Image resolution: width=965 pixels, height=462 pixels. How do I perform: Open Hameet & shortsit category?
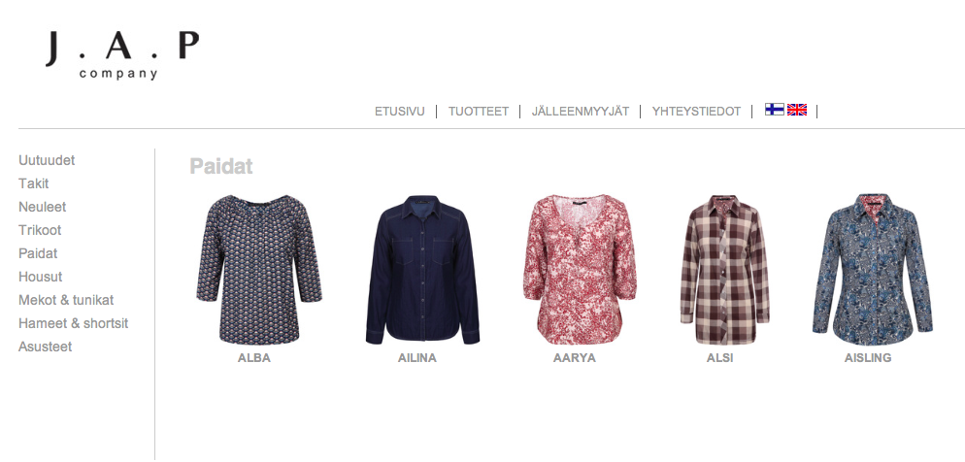pos(73,323)
